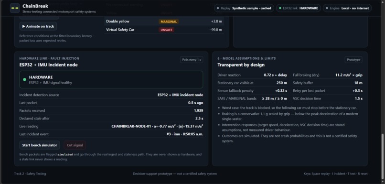Click the MARGINAL status badge
This screenshot has width=385, height=184.
pyautogui.click(x=169, y=22)
